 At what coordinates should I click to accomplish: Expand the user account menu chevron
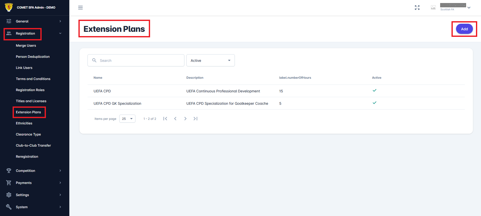[x=469, y=8]
